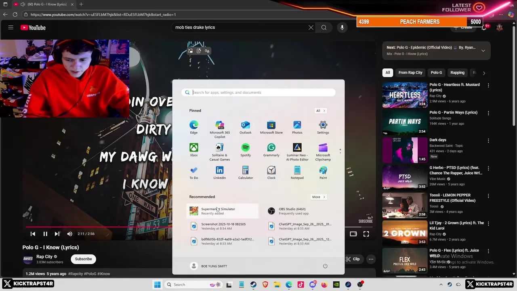
Task: Pause the Polo G video
Action: pos(45,234)
